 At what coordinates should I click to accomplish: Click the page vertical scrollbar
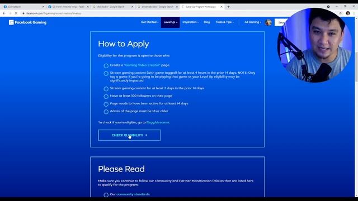coord(356,66)
